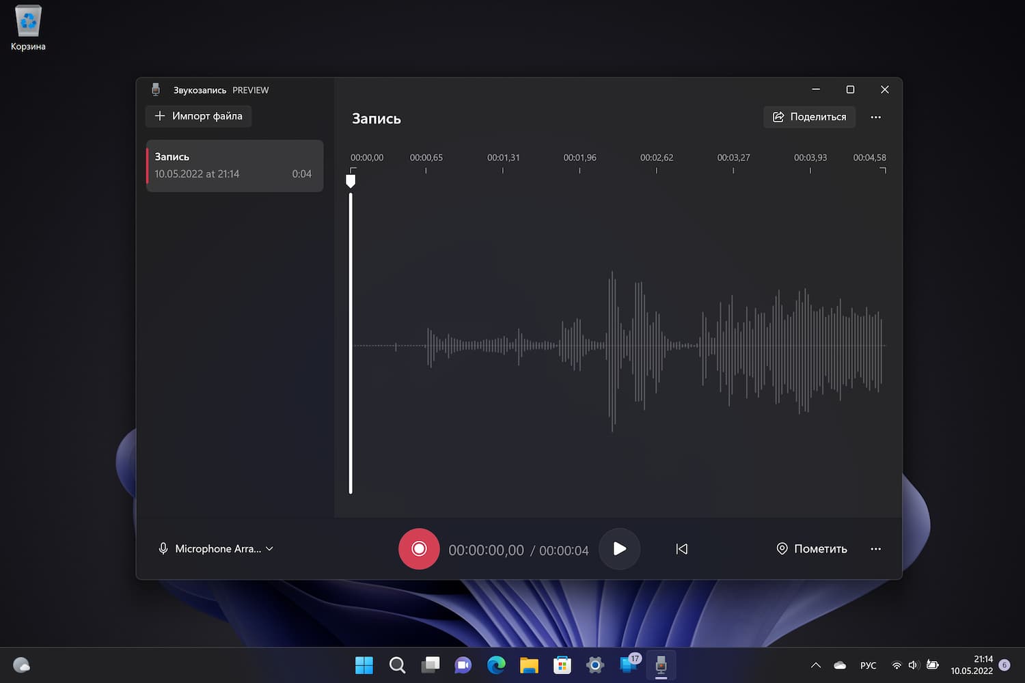Viewport: 1025px width, 683px height.
Task: Open the Sound Recorder icon in the taskbar
Action: pos(660,665)
